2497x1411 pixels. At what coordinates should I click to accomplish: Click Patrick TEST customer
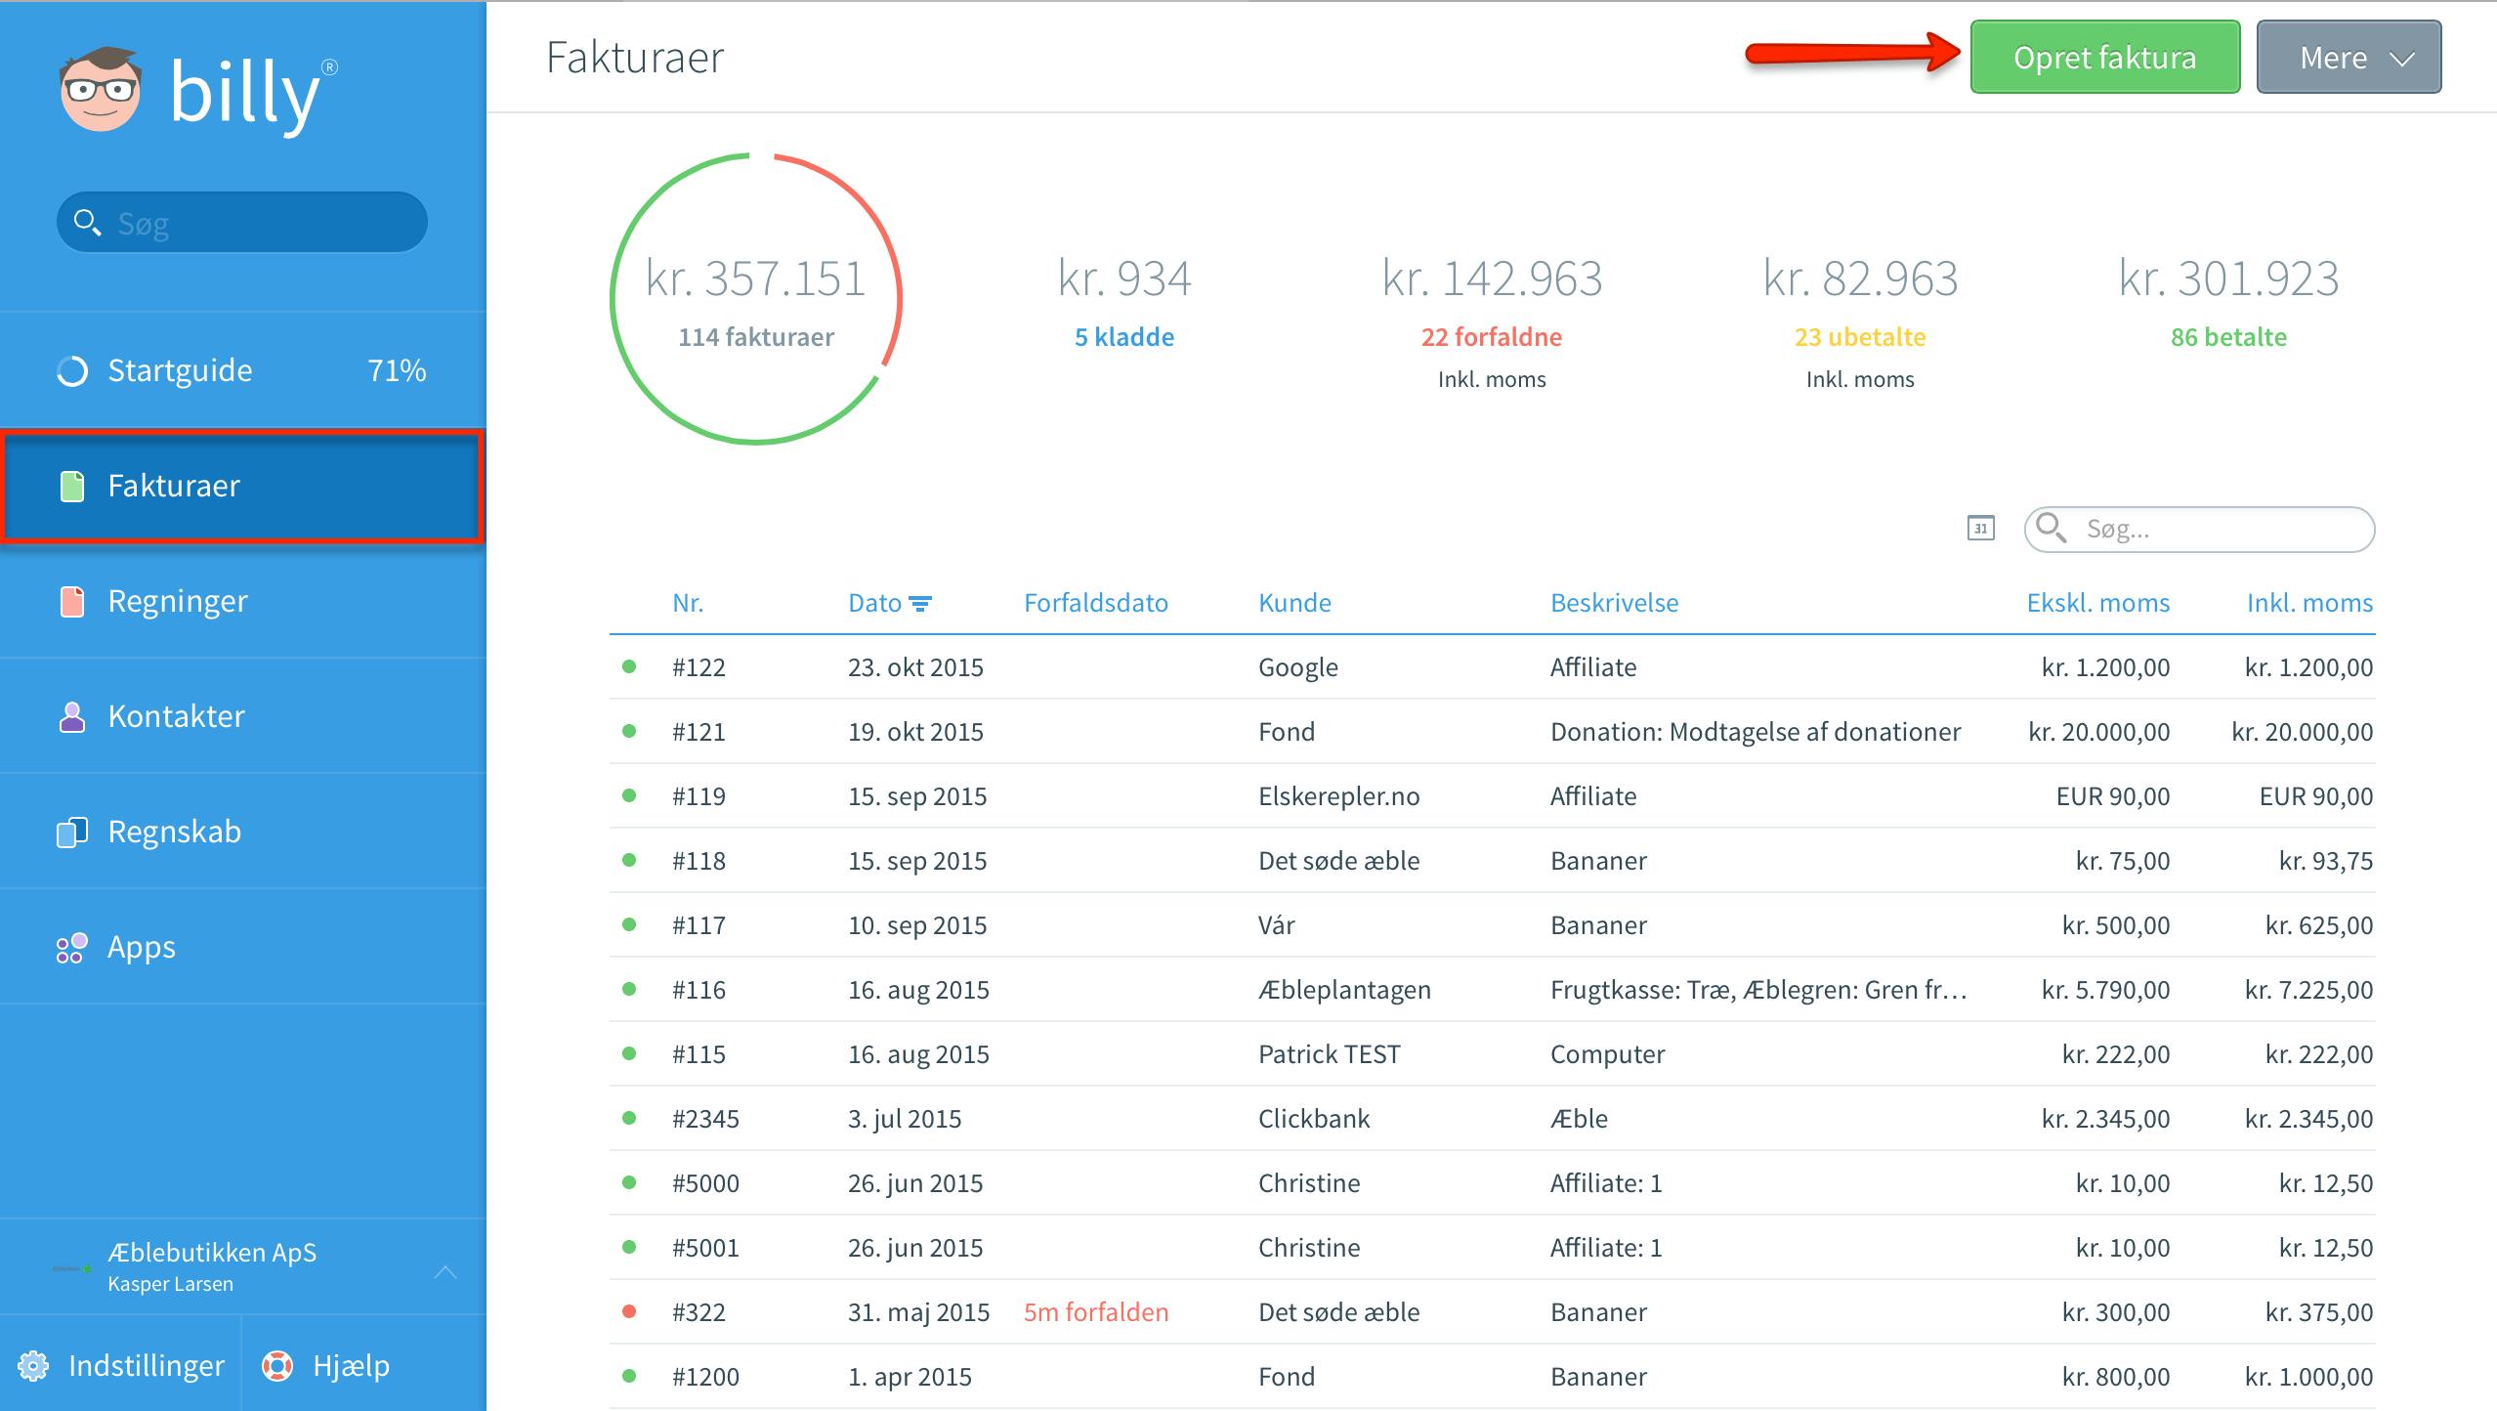[x=1329, y=1054]
